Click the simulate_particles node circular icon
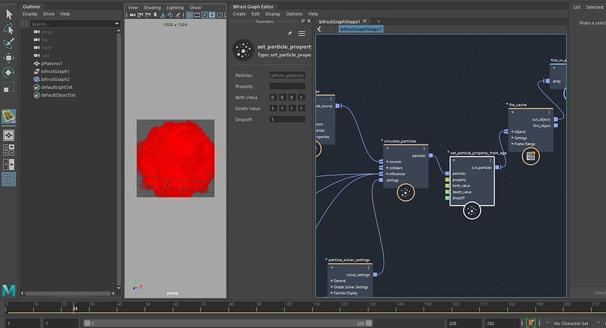606x328 pixels. coord(405,192)
